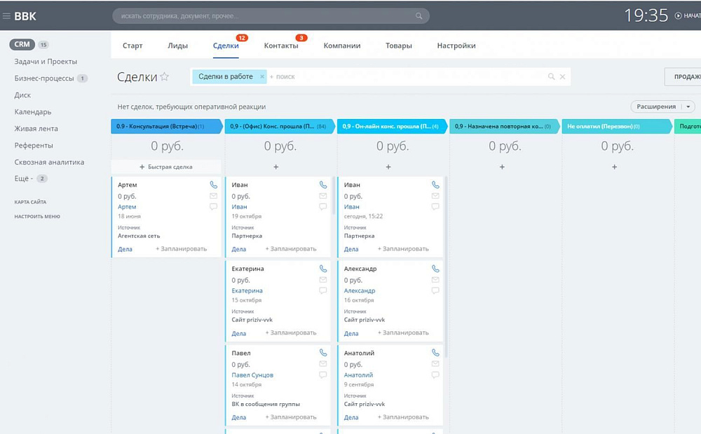Click the phone icon on Александр's deal card
The height and width of the screenshot is (434, 701).
pyautogui.click(x=435, y=269)
